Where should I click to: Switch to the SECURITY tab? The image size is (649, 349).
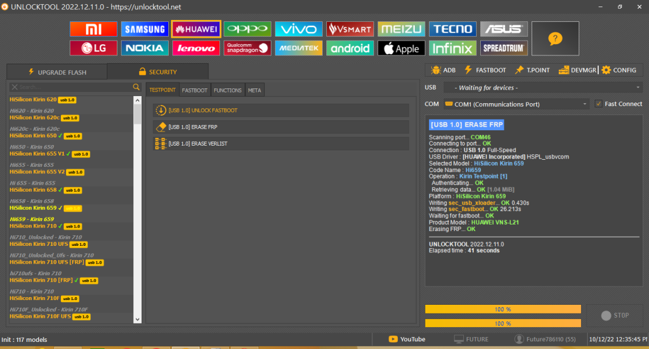click(x=158, y=71)
